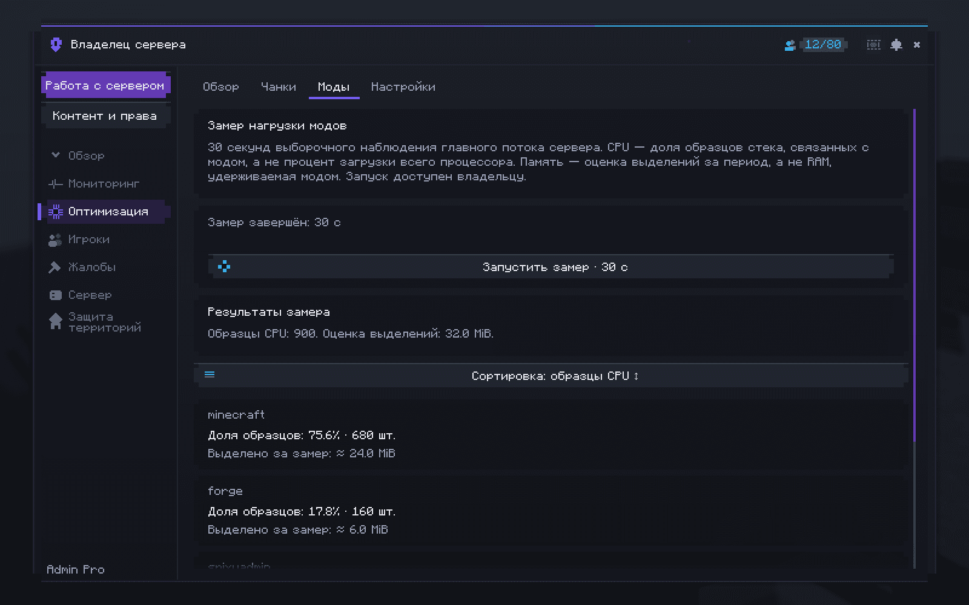Switch to the Обзор tab
The width and height of the screenshot is (969, 605).
click(221, 87)
